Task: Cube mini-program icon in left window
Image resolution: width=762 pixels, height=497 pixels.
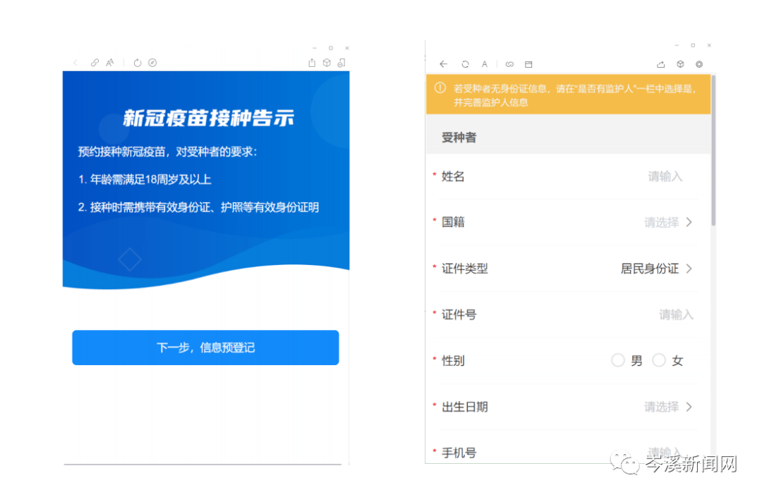Action: point(327,63)
